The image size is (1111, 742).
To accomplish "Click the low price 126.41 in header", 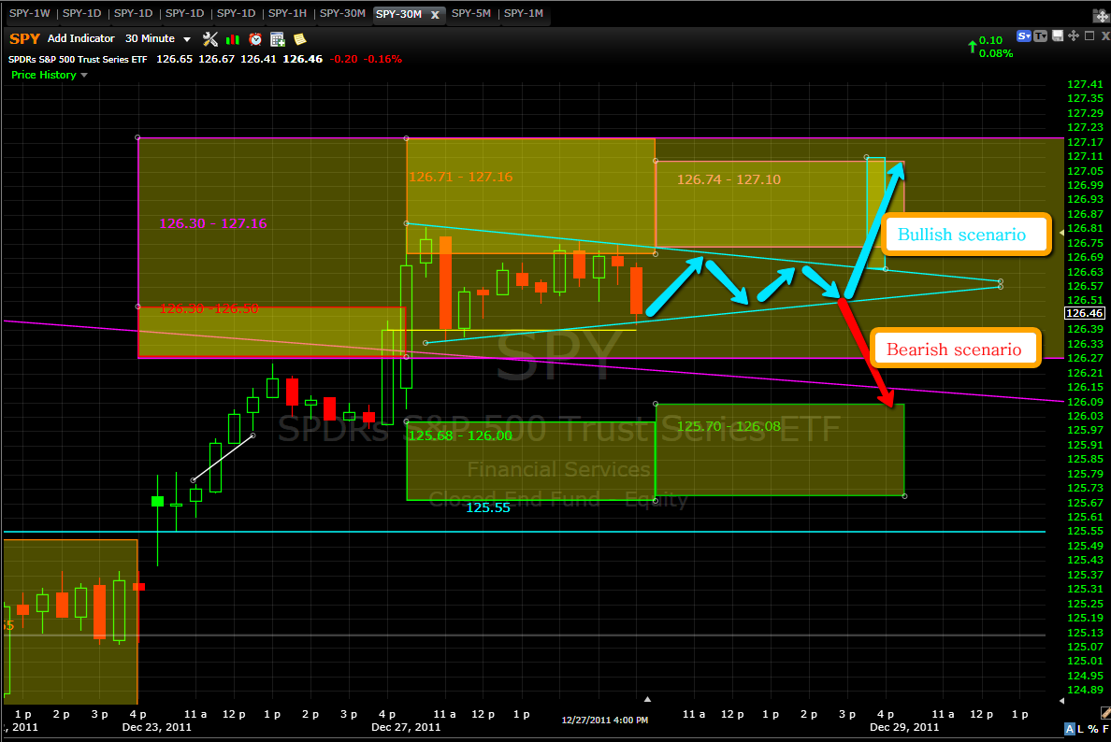I will click(x=259, y=60).
